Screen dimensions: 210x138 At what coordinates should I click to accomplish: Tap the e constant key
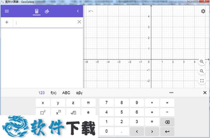coord(88,112)
